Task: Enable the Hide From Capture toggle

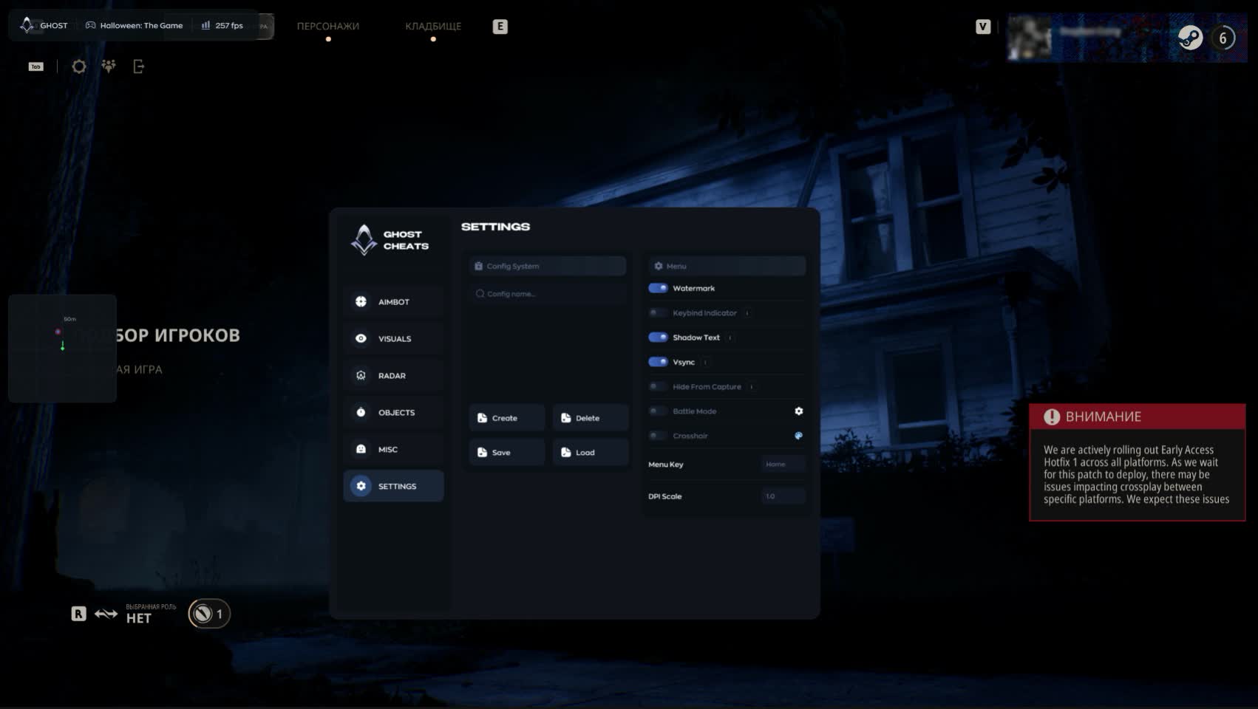Action: (x=658, y=386)
